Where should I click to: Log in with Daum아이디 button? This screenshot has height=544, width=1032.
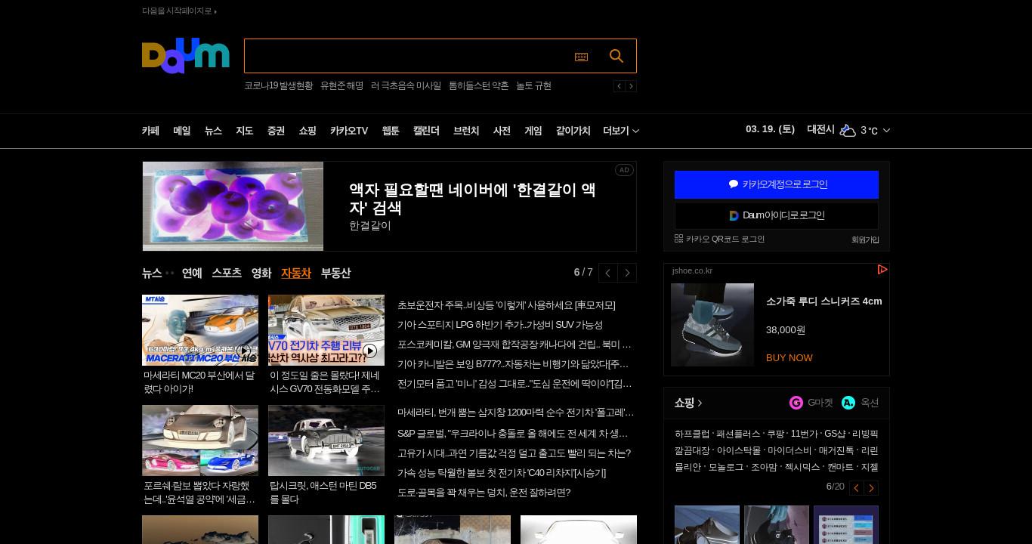pos(777,215)
